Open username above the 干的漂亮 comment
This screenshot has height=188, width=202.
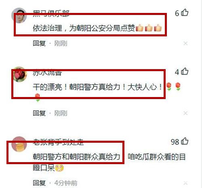pos(47,72)
